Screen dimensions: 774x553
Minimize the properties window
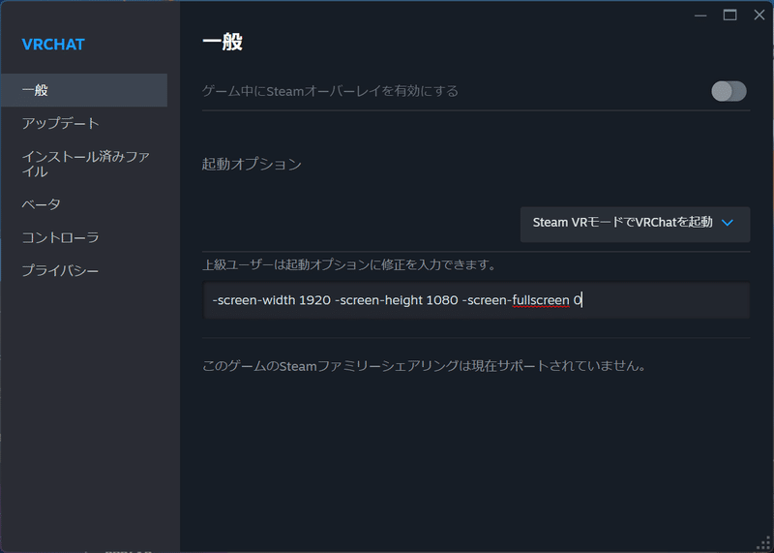click(700, 15)
